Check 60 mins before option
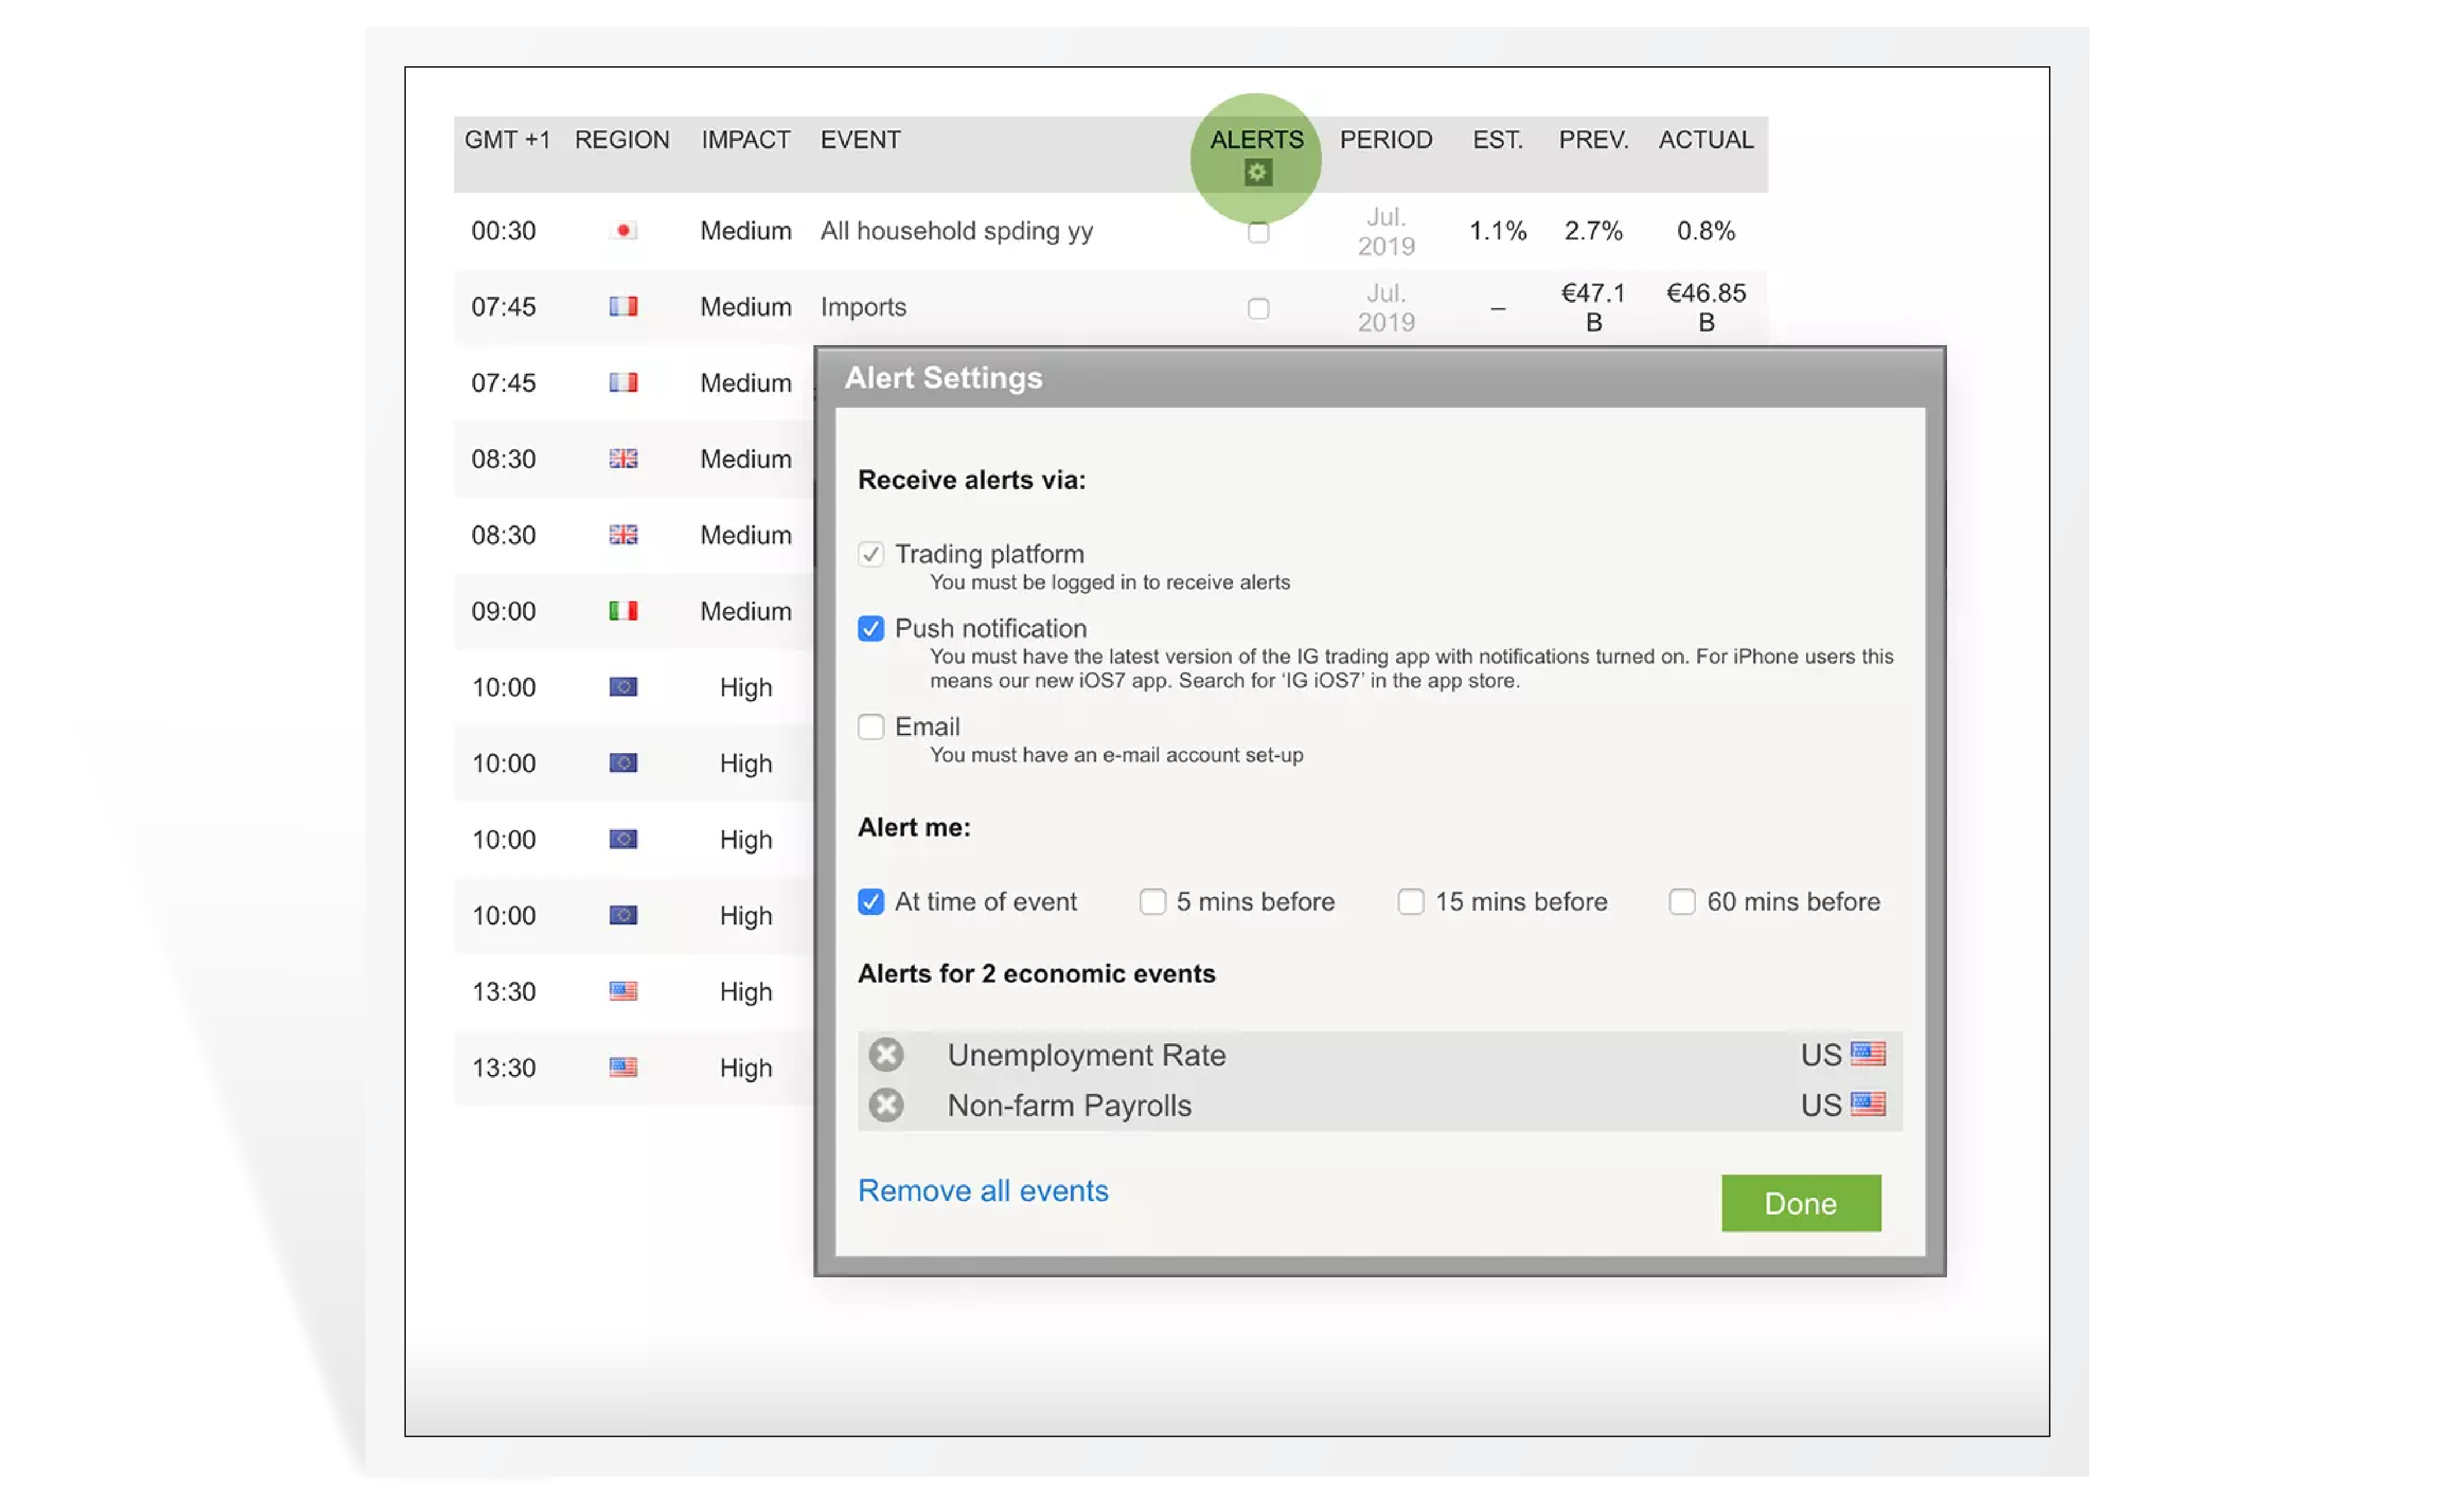2455x1512 pixels. pos(1681,902)
